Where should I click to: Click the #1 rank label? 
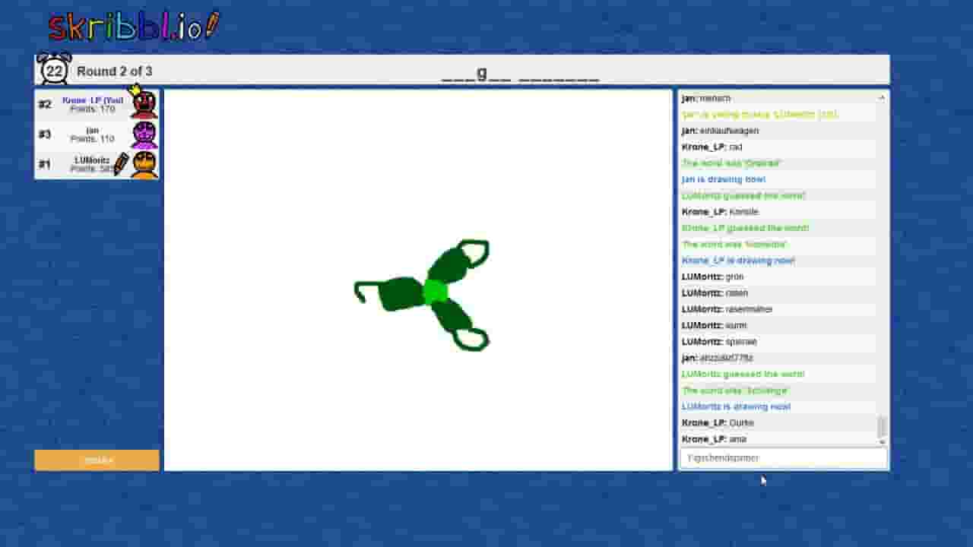pos(44,164)
